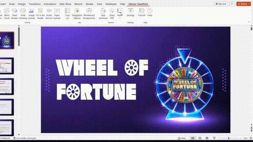Collapse the ribbon with the chevron

249,22
